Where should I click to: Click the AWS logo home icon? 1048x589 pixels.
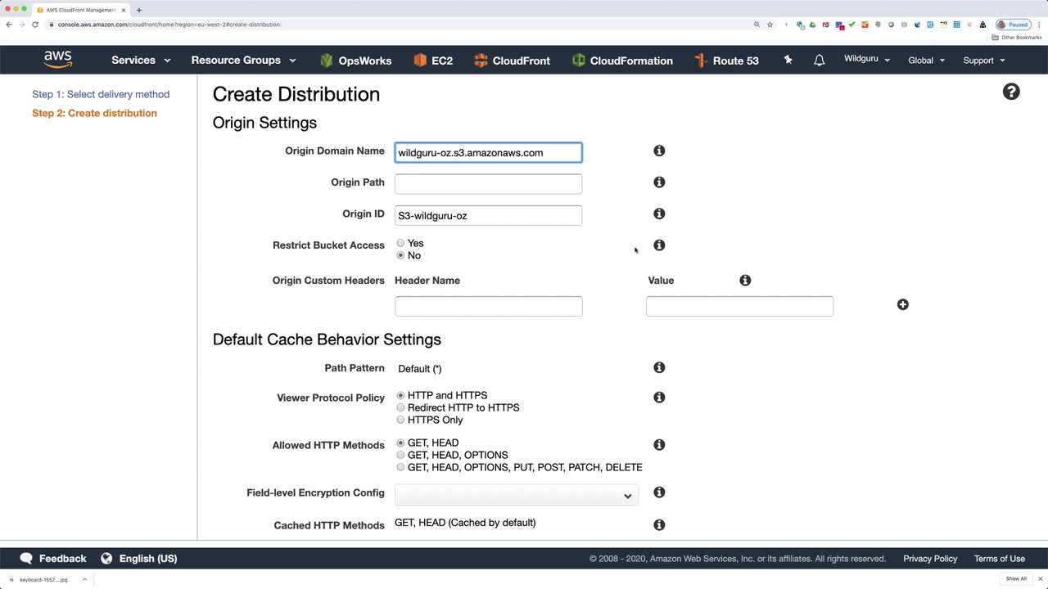click(58, 60)
